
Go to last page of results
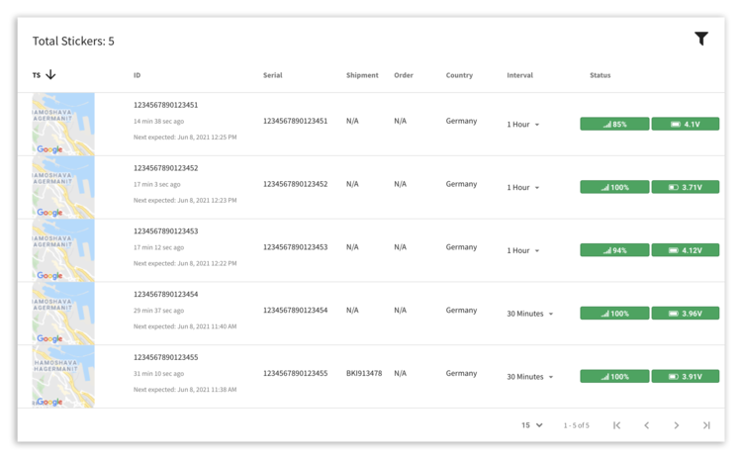tap(706, 425)
